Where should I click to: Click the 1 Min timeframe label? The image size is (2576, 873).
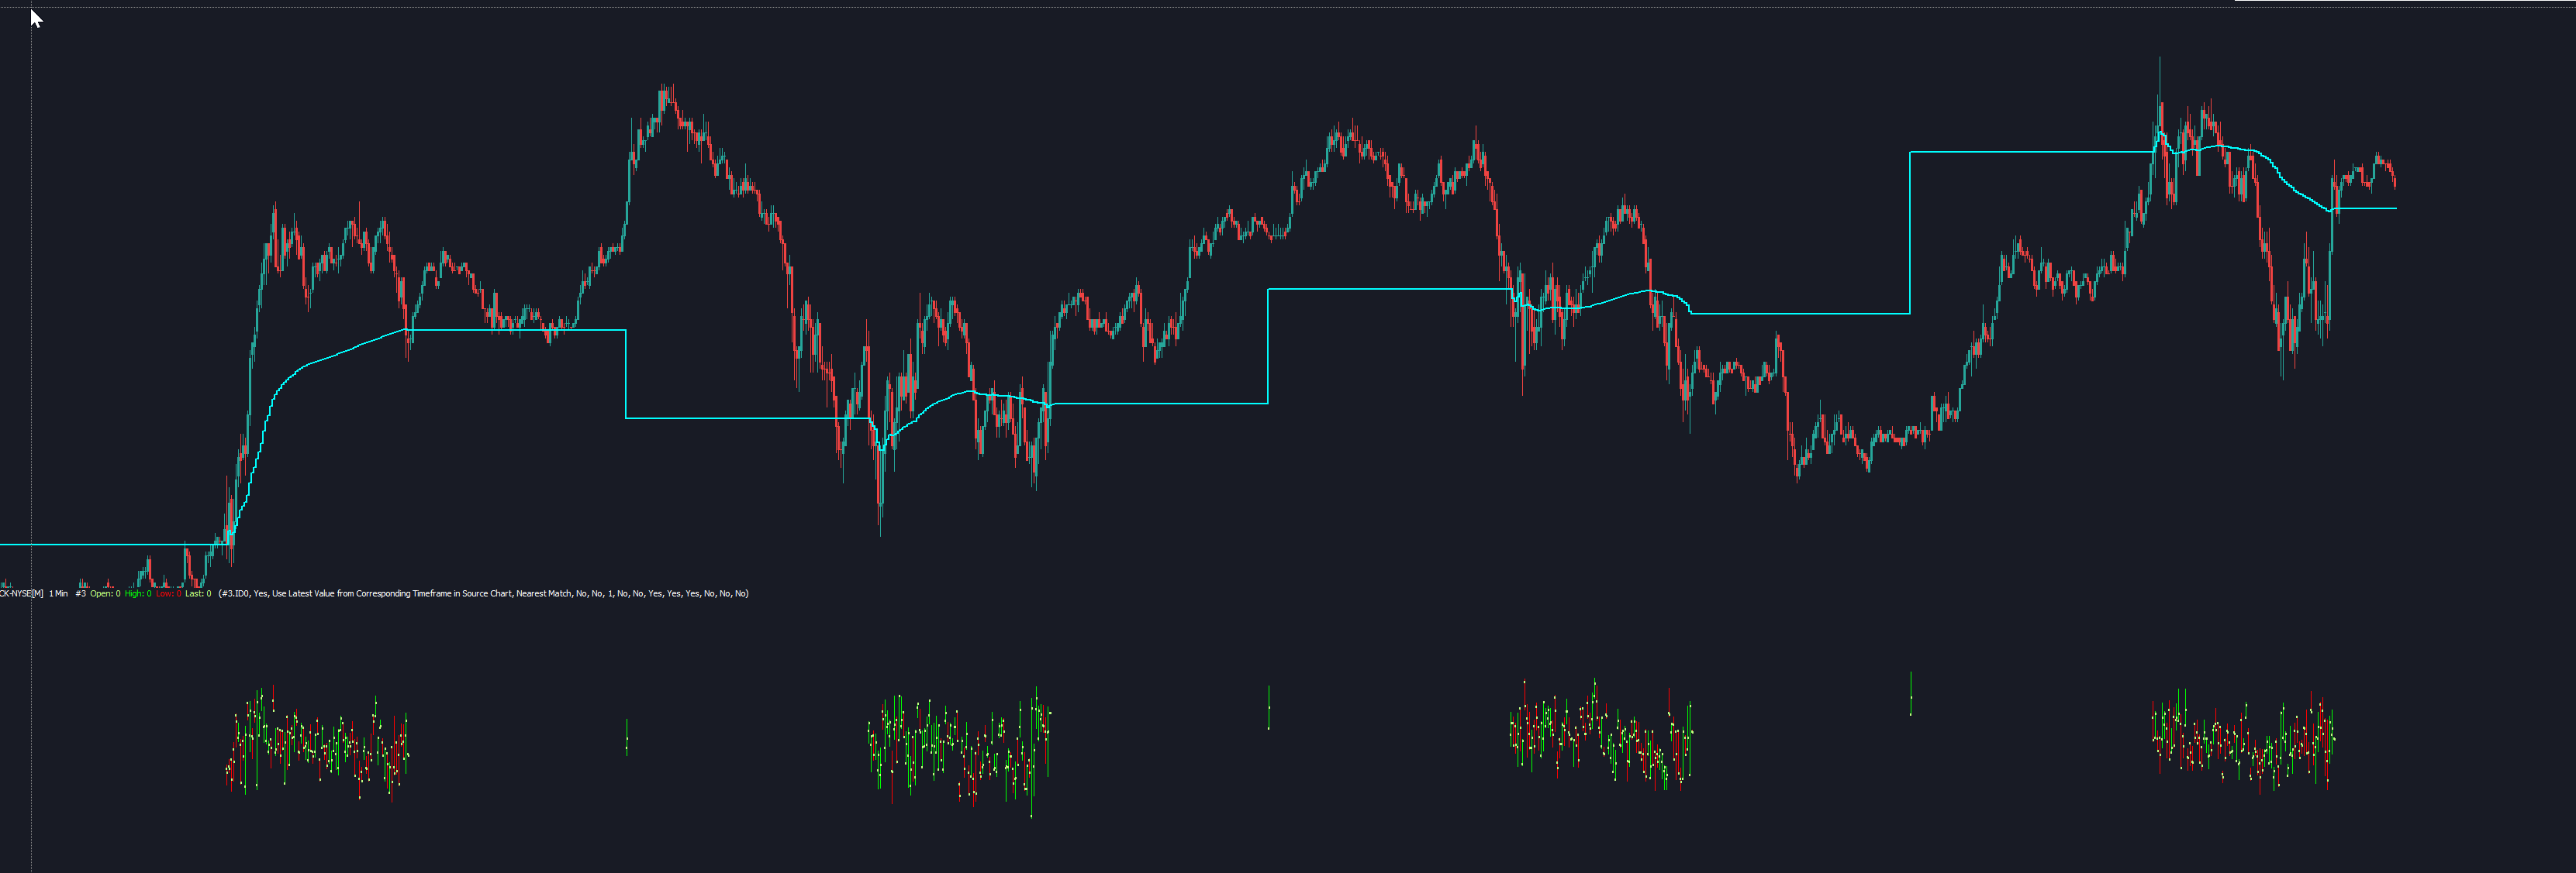click(x=58, y=593)
